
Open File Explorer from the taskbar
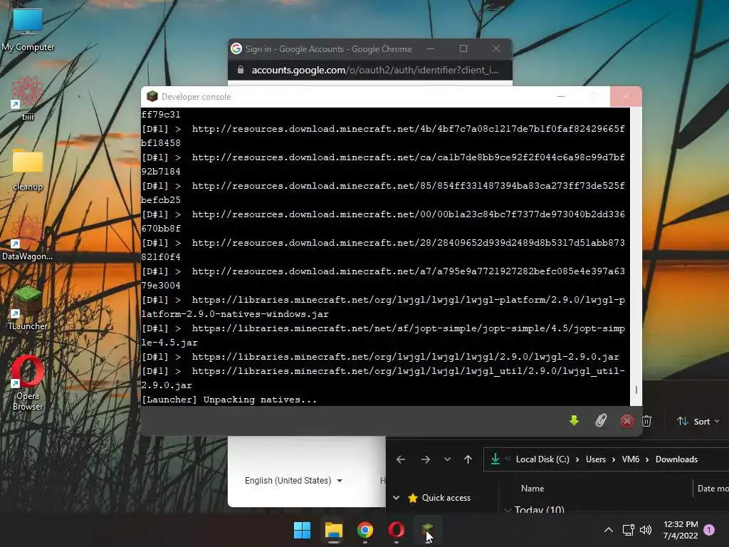(333, 530)
